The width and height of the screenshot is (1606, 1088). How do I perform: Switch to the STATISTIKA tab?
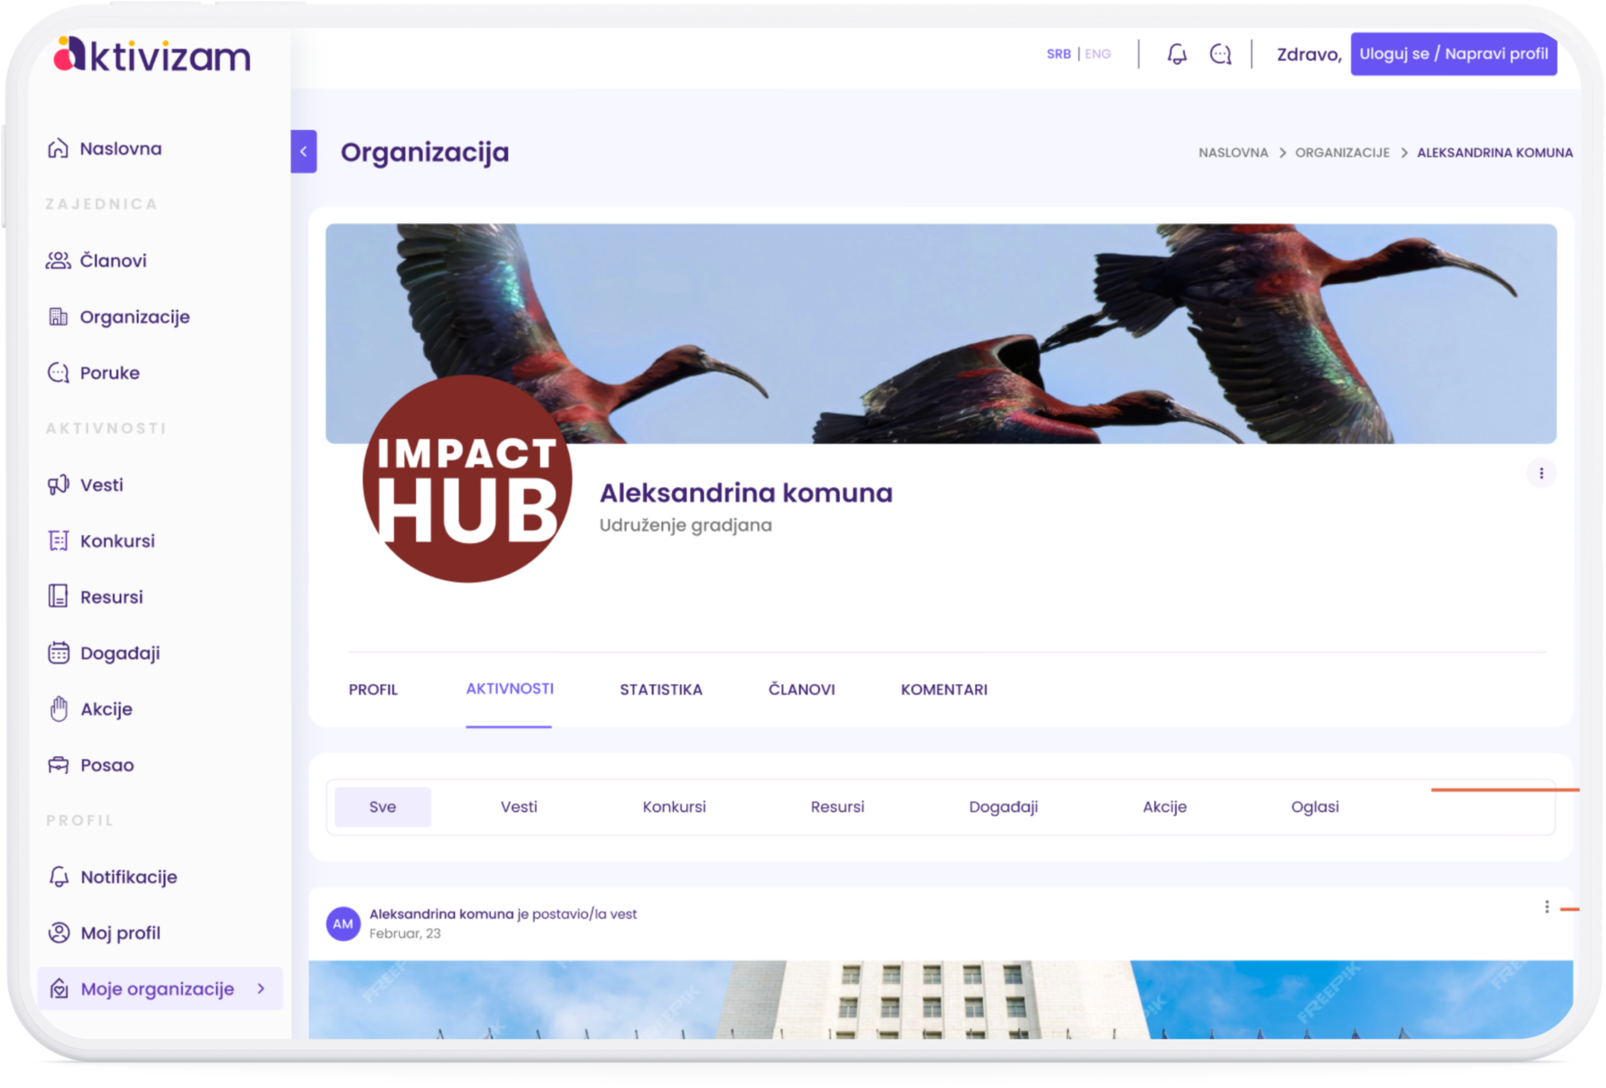(661, 689)
